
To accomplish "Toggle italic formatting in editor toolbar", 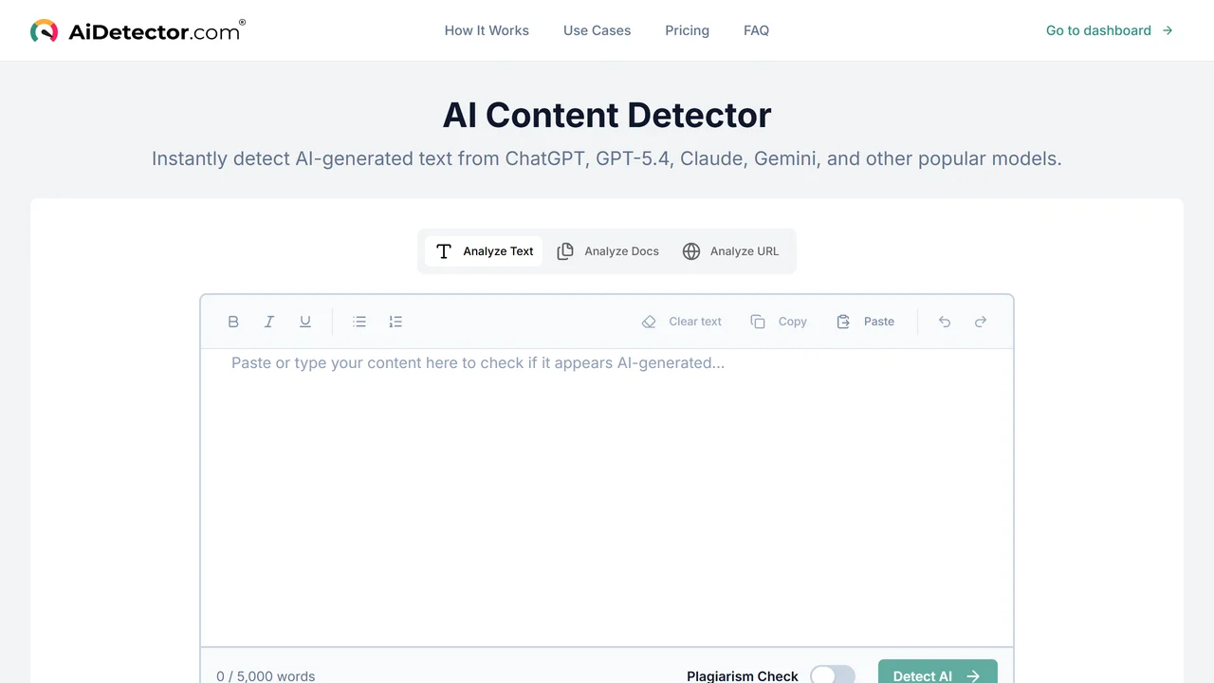I will pyautogui.click(x=269, y=322).
